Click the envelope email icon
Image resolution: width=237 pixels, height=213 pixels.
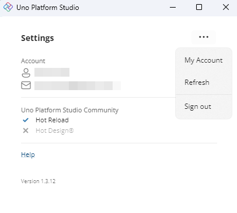tap(26, 85)
